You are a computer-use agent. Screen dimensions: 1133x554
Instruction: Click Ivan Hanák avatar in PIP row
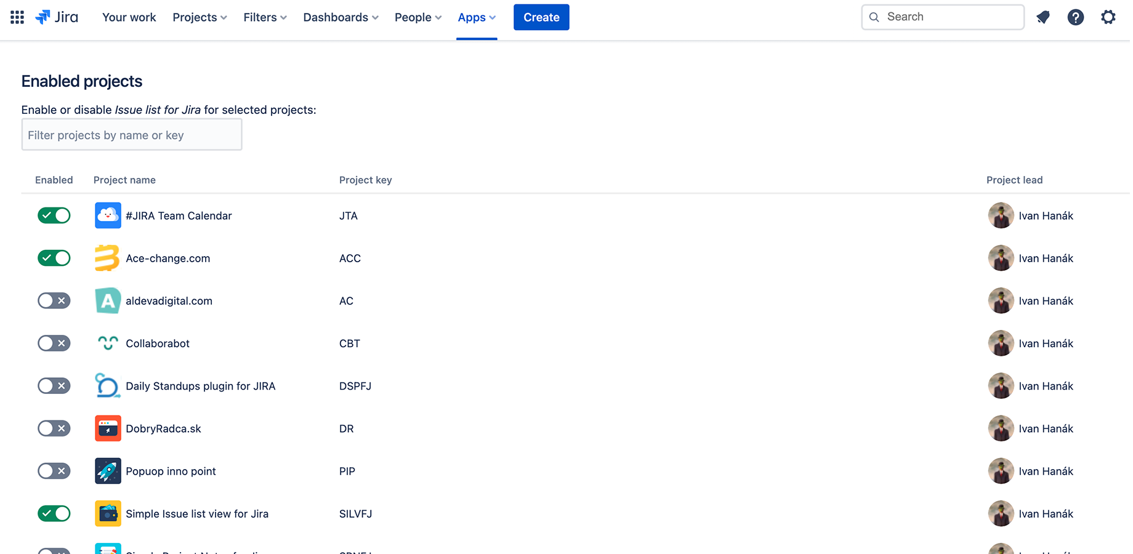coord(1001,471)
